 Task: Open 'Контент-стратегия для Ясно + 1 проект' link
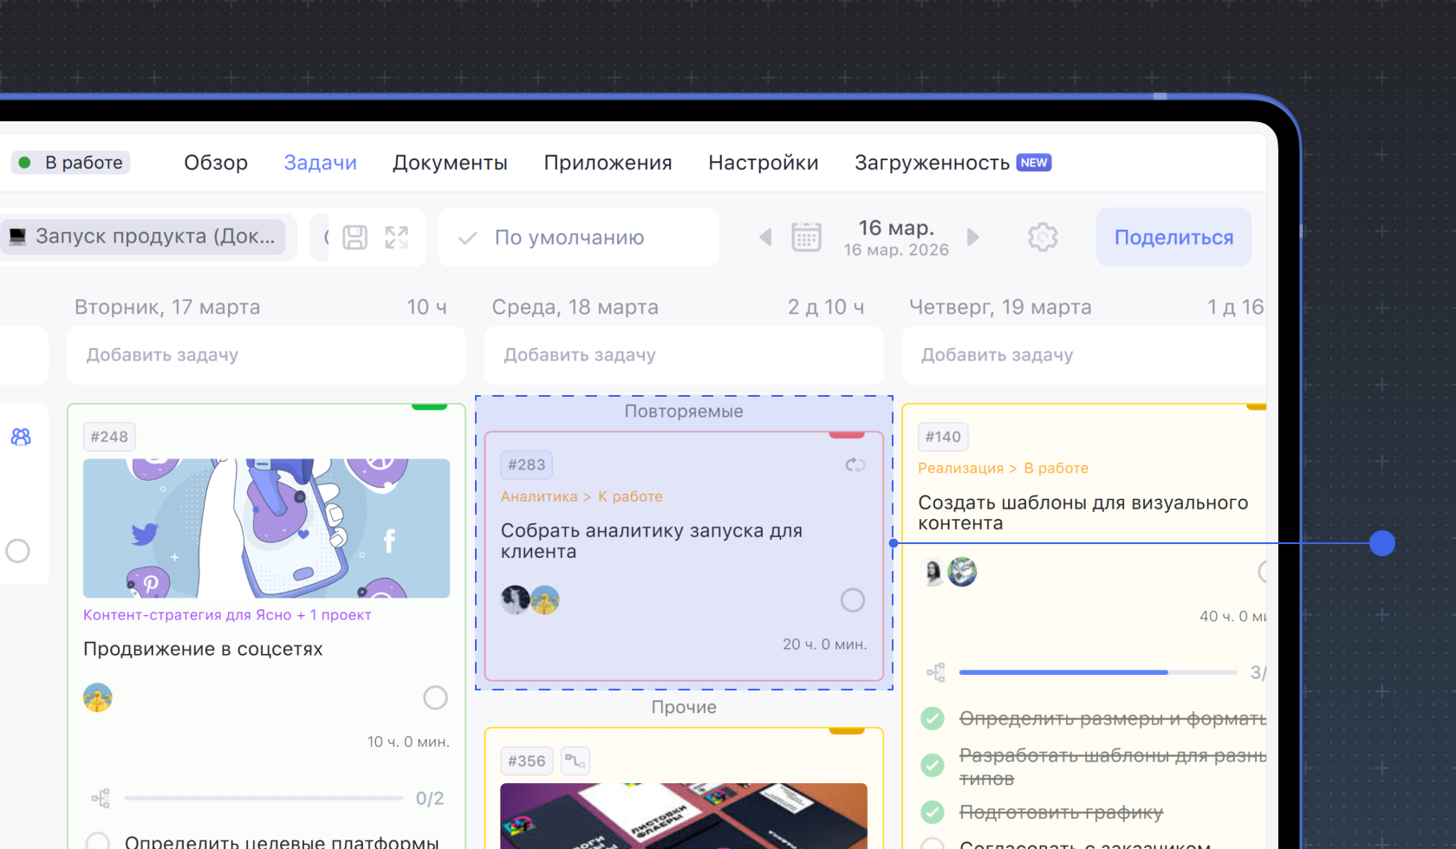(x=227, y=615)
